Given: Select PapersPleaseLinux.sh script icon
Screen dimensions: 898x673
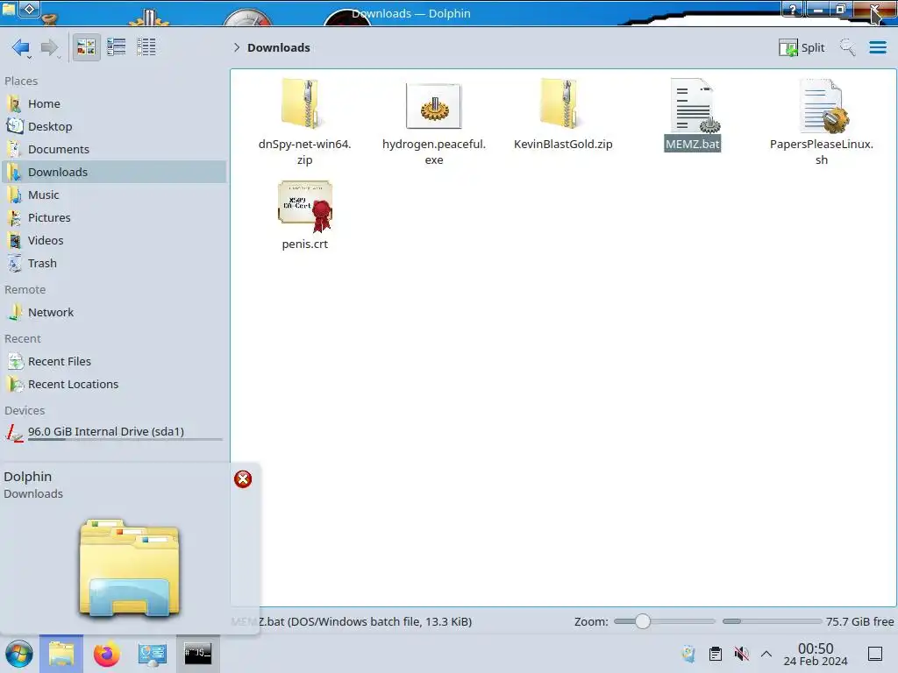Looking at the screenshot, I should coord(823,106).
